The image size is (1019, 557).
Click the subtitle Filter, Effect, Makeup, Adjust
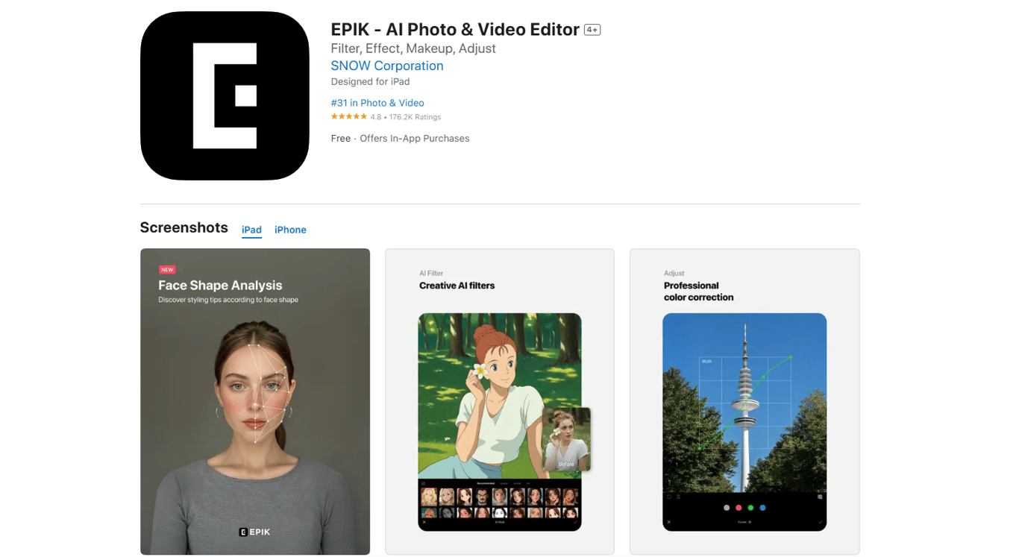click(x=413, y=48)
